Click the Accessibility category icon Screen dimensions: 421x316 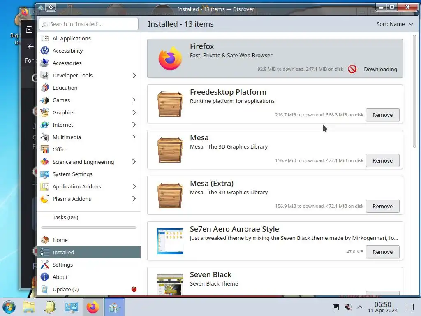44,51
